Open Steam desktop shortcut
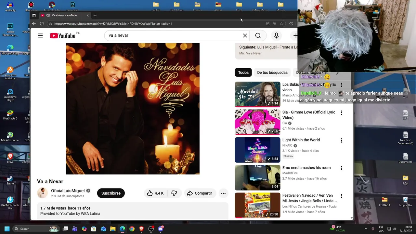 pos(10,180)
